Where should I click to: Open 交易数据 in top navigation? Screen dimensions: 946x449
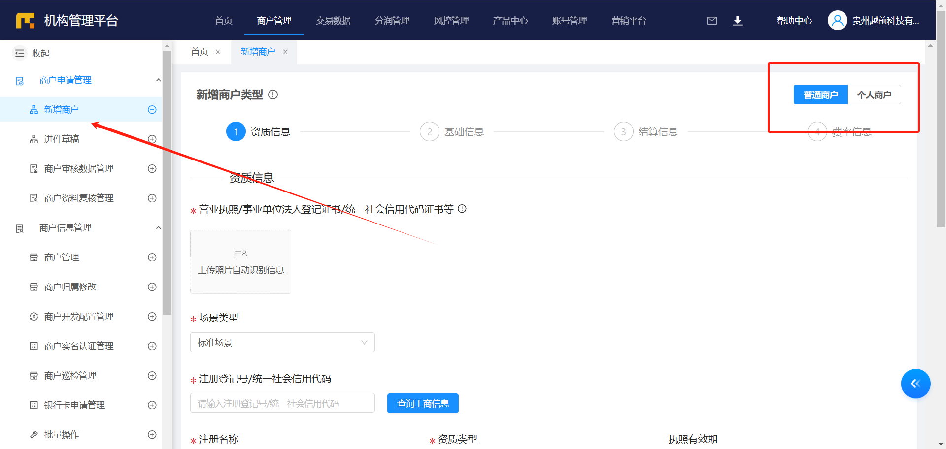pos(333,21)
